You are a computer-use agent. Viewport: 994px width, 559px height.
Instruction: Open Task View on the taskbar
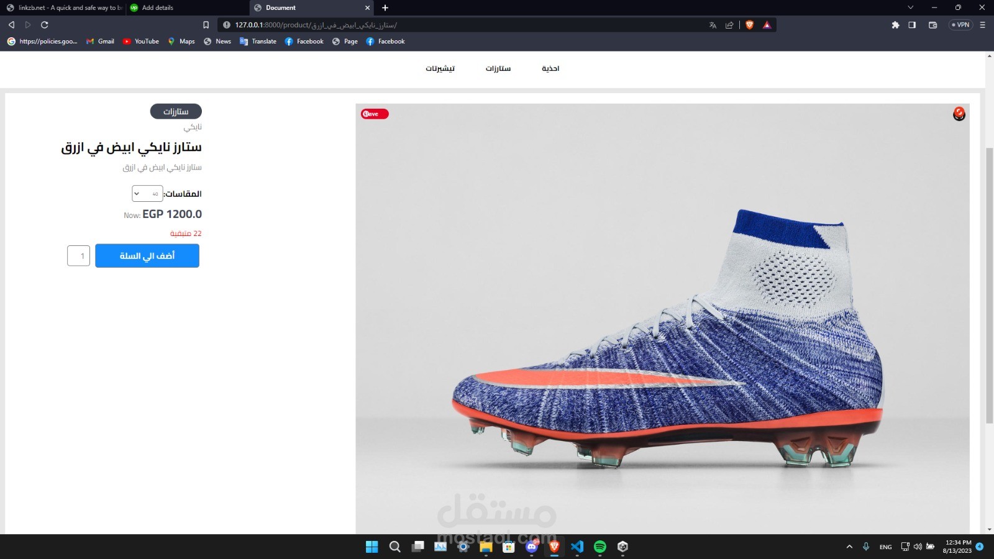click(417, 547)
